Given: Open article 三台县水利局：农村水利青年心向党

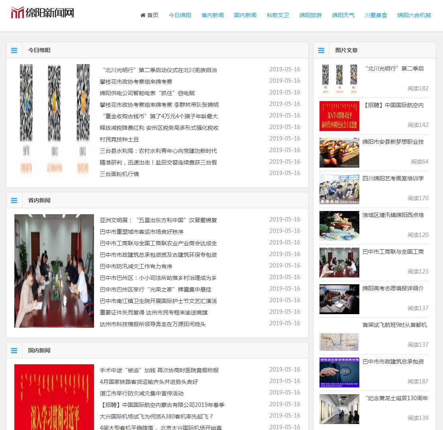Looking at the screenshot, I should pyautogui.click(x=158, y=151).
